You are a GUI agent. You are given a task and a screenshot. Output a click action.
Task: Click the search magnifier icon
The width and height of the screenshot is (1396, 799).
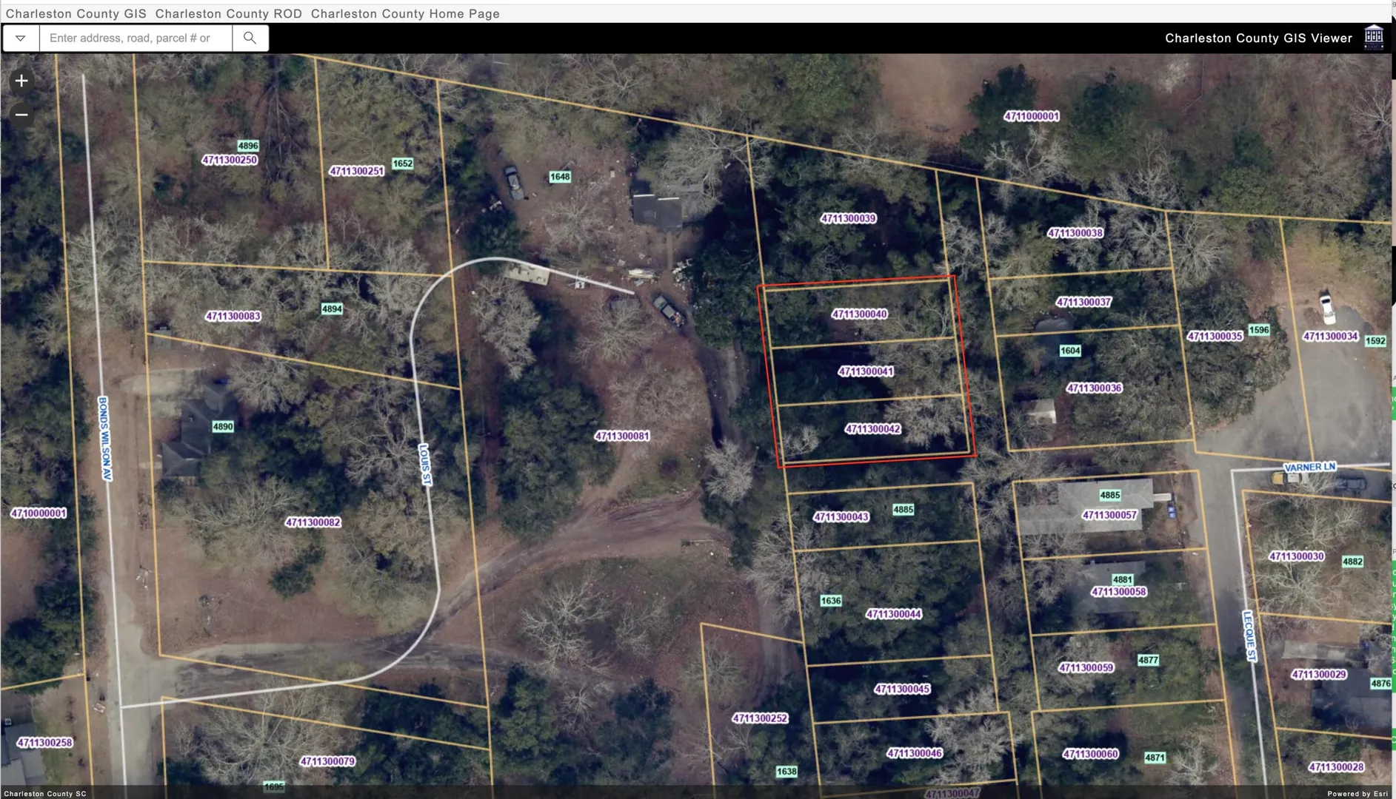[250, 38]
